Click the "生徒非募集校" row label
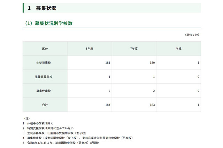 tap(45, 76)
